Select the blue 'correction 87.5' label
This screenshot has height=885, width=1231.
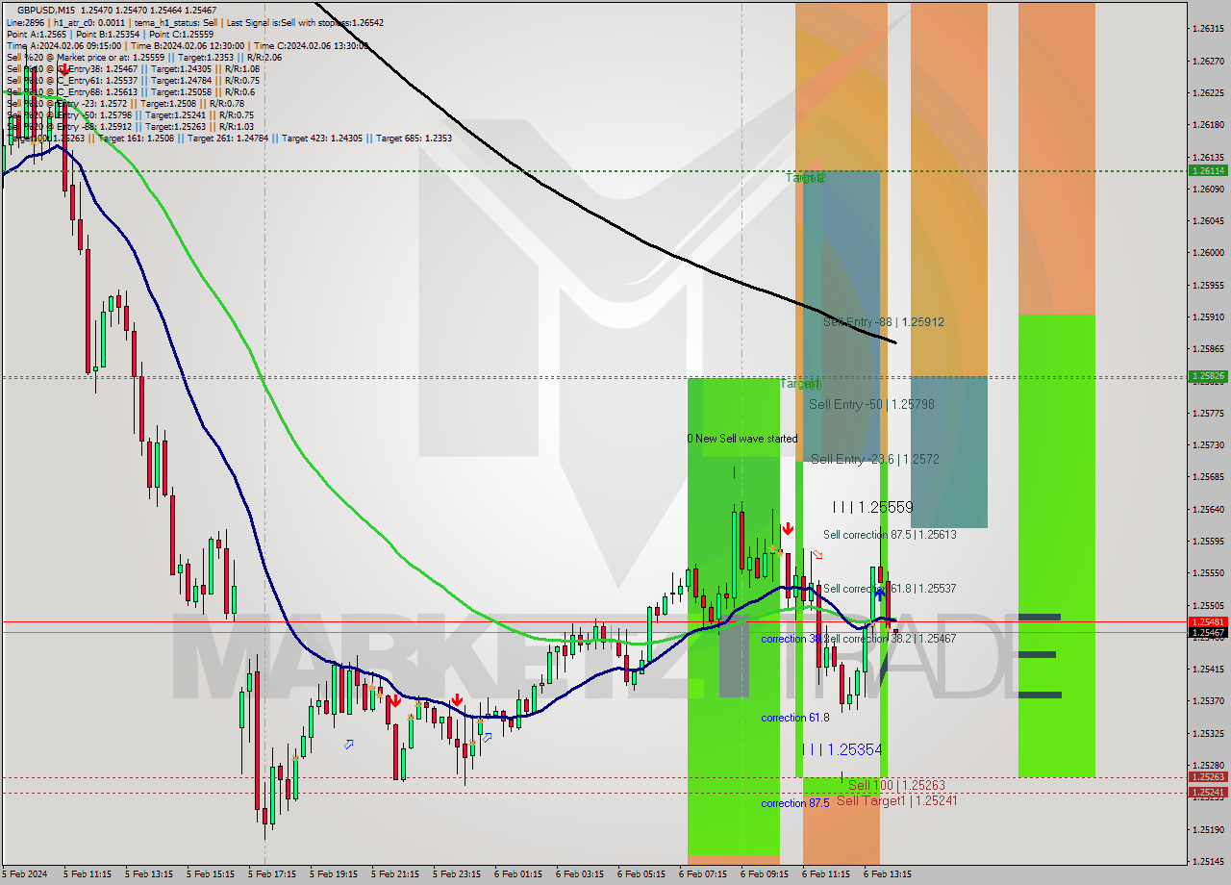tap(795, 803)
